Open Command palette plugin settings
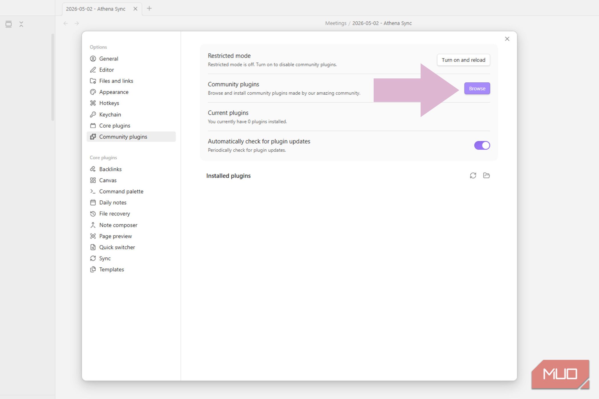Viewport: 599px width, 399px height. tap(131, 192)
